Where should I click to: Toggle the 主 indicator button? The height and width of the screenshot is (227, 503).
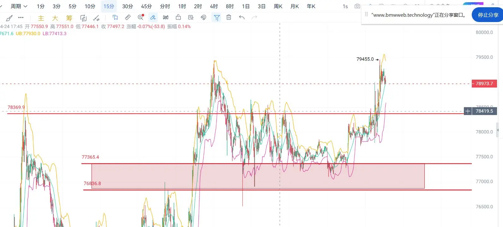click(41, 18)
